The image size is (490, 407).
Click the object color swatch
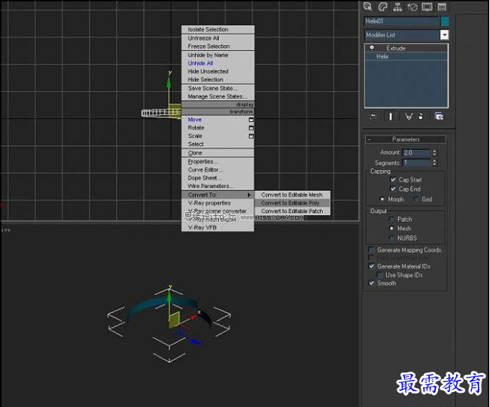coord(445,21)
